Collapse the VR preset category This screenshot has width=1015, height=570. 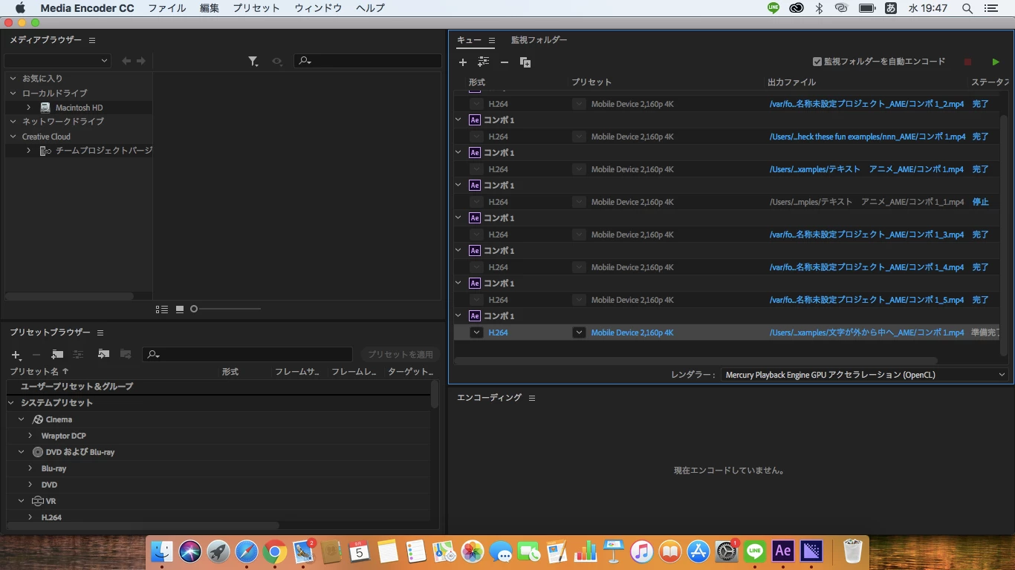(22, 501)
